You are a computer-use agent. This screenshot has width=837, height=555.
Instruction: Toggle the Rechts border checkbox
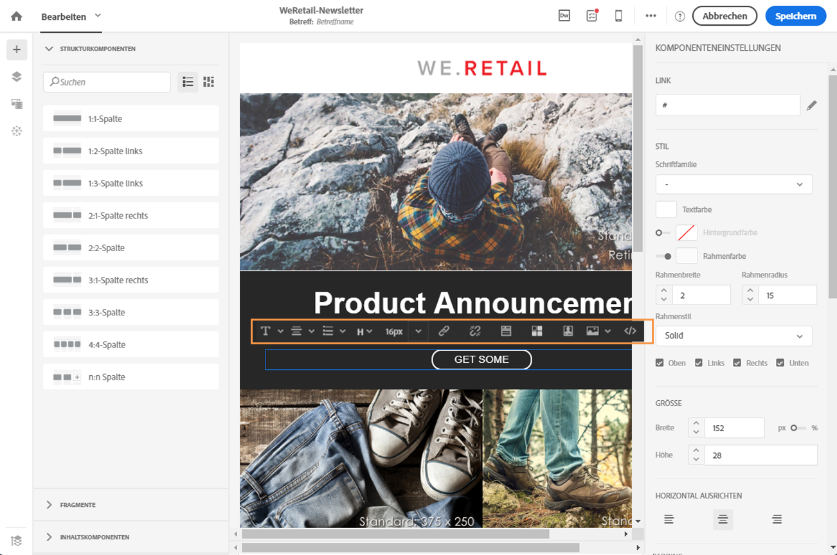point(737,363)
